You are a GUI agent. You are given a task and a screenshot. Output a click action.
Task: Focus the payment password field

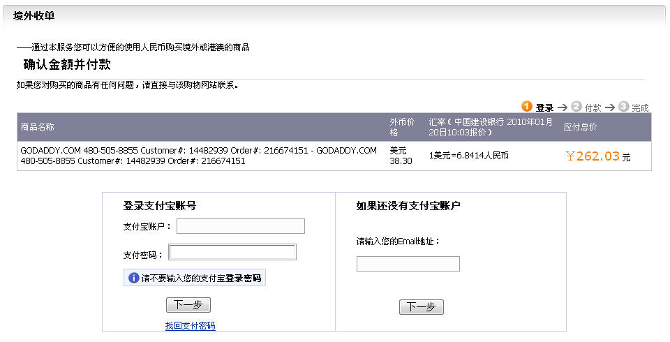[232, 252]
